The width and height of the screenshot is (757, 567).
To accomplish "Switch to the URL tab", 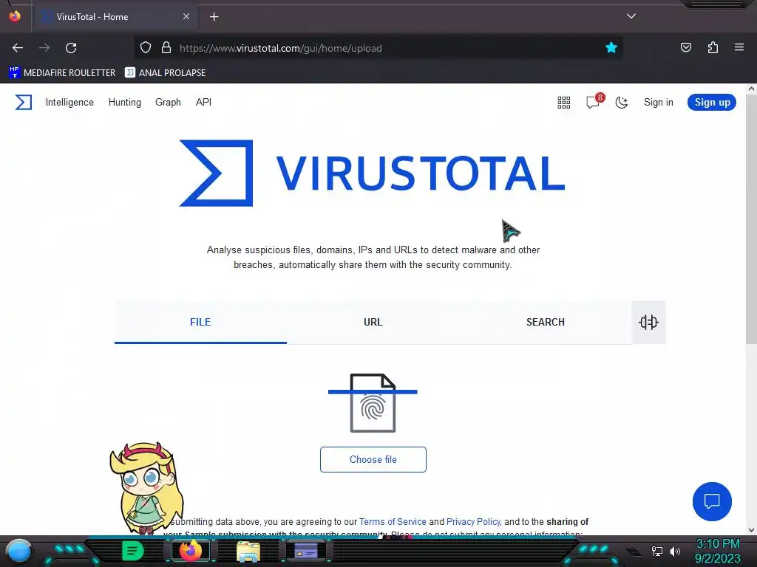I will coord(373,322).
